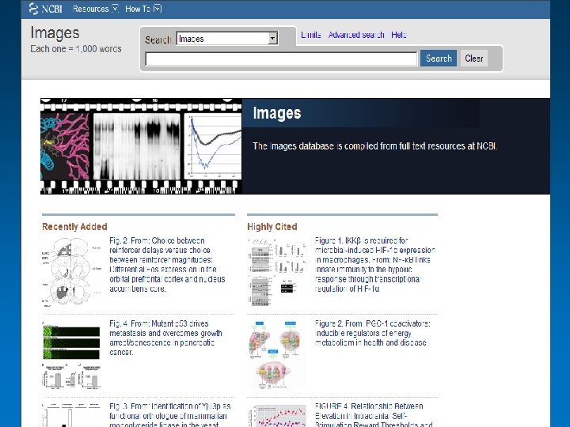Open Fig. 3 Yju3p orthologue article link
This screenshot has width=570, height=427.
pyautogui.click(x=169, y=415)
